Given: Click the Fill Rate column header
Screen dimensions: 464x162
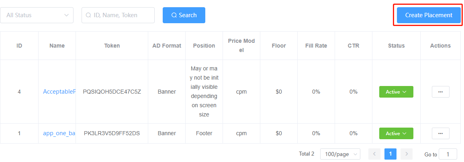Looking at the screenshot, I should [316, 46].
